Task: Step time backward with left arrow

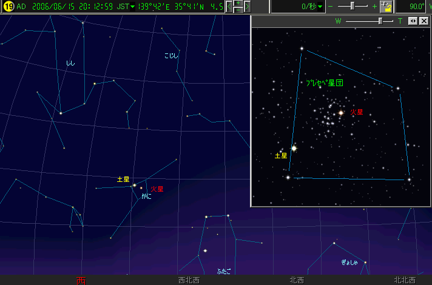Action: pos(229,7)
